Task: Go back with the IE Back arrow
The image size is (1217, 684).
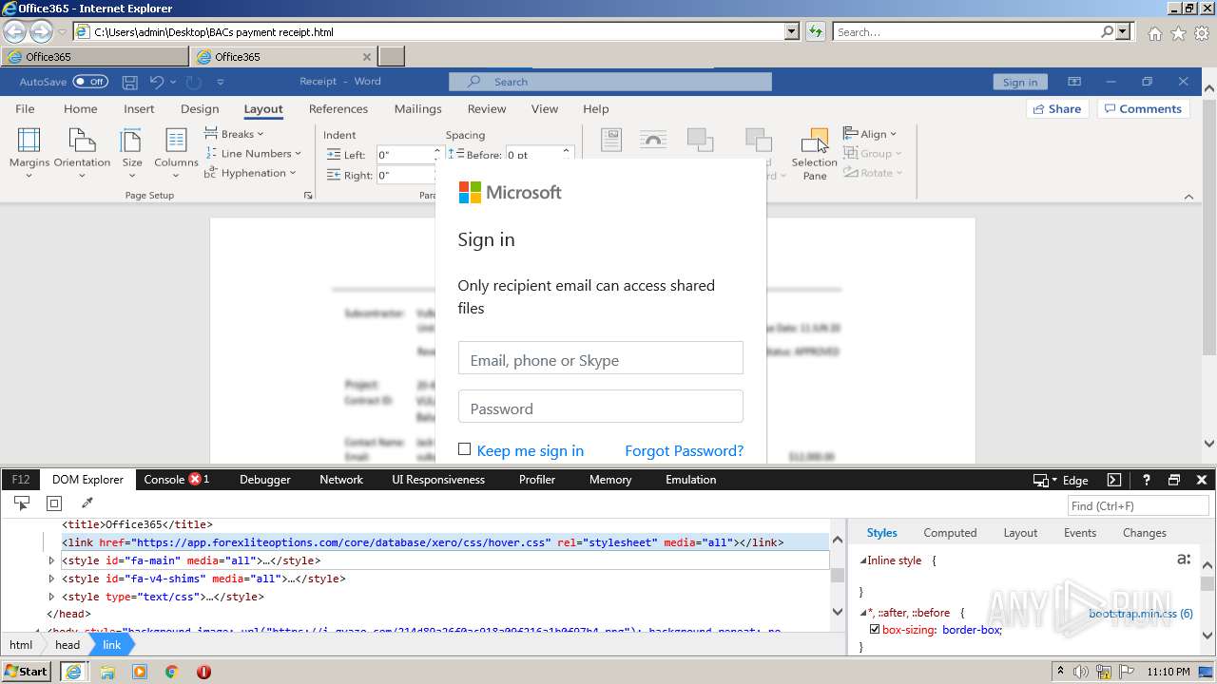Action: click(x=14, y=31)
